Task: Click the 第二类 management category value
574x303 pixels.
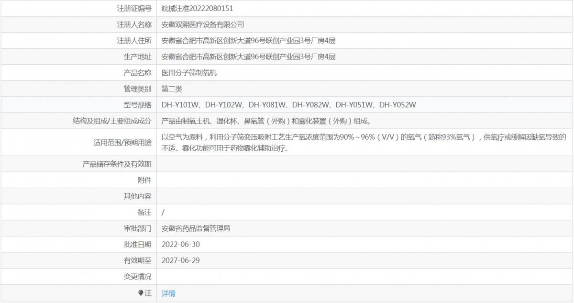Action: pyautogui.click(x=172, y=89)
